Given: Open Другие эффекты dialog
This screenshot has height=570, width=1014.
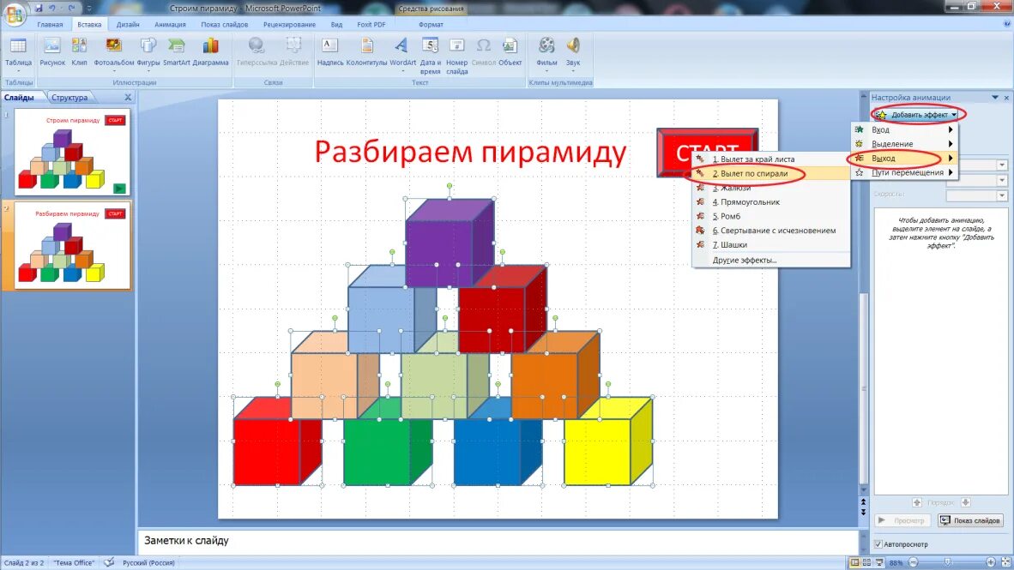Looking at the screenshot, I should click(x=771, y=260).
